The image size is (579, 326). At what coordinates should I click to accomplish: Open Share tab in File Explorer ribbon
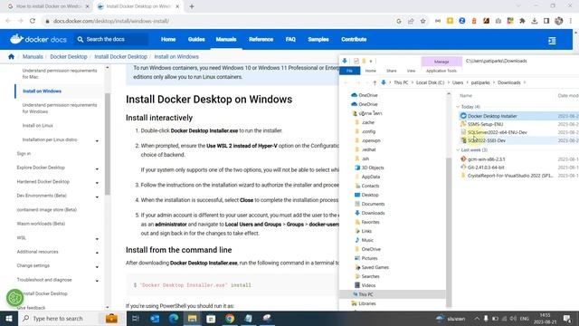[x=392, y=71]
